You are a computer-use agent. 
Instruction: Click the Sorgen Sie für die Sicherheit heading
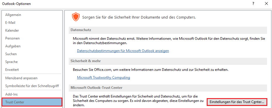(139, 17)
